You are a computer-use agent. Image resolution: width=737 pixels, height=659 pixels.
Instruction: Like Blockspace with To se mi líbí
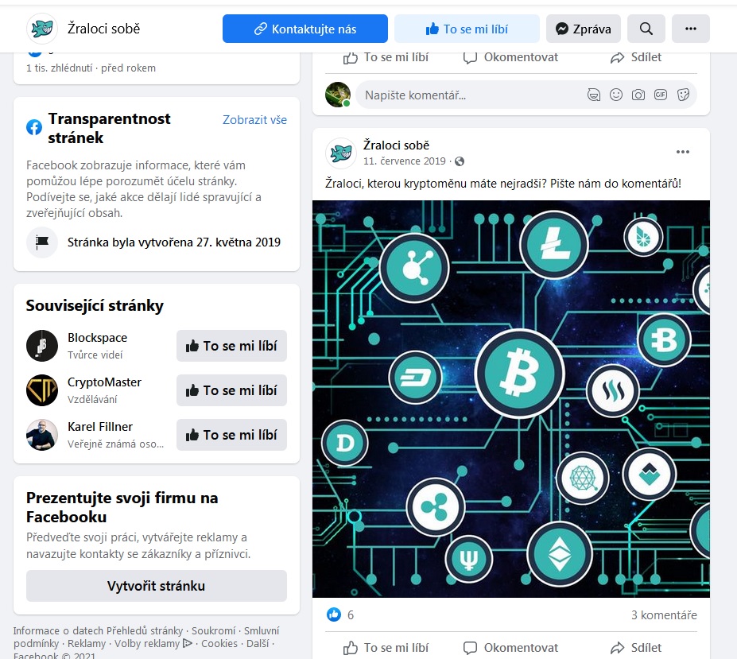[x=231, y=346]
